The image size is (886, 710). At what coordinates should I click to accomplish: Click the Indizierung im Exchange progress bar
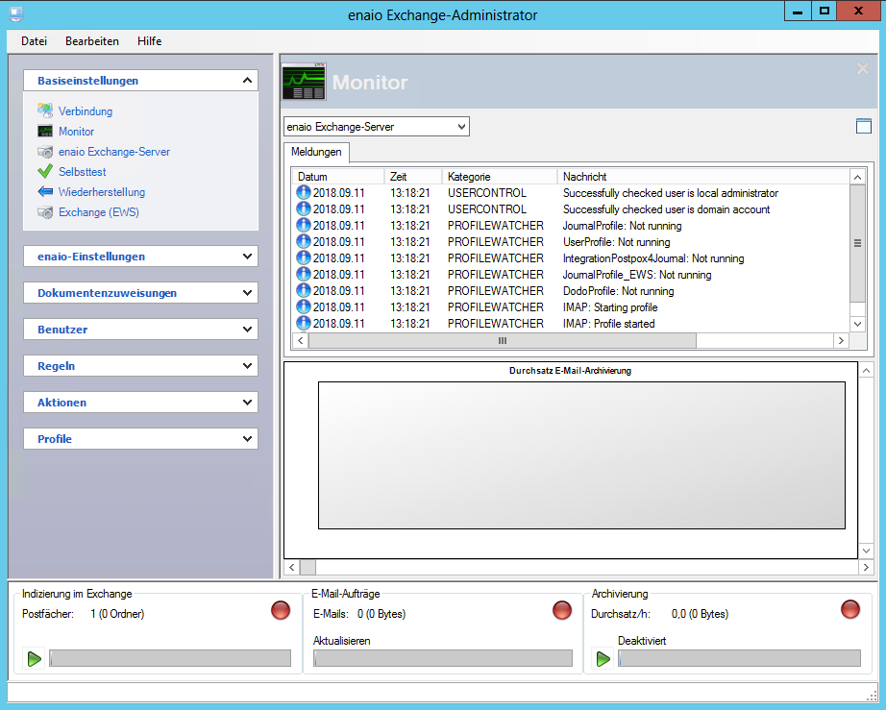click(170, 658)
